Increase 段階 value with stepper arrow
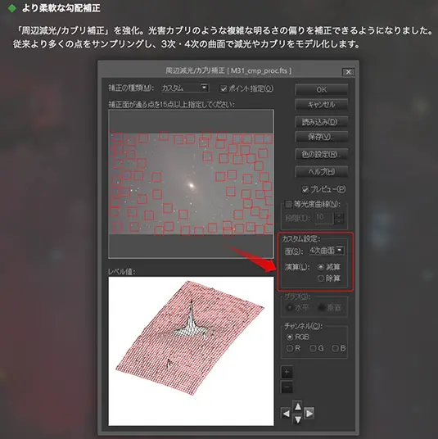Screen dimensions: 438x439 pos(340,215)
